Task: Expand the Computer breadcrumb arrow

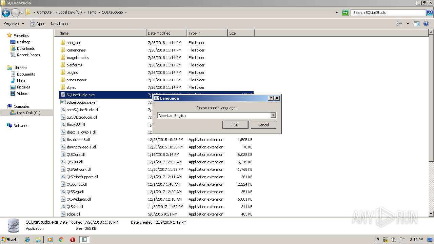Action: click(56, 13)
